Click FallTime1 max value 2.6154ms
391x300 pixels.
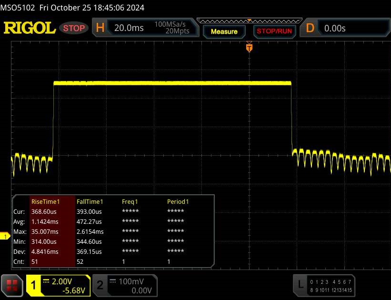pos(90,232)
